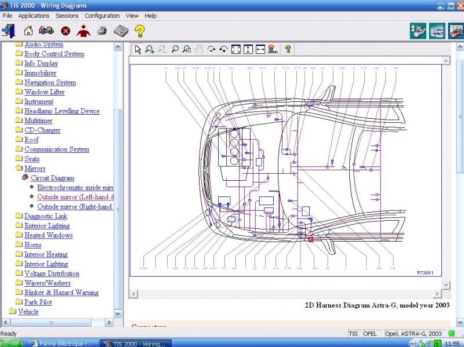Expand the Headlamp Levelling Device folder
The image size is (464, 347).
(x=19, y=111)
